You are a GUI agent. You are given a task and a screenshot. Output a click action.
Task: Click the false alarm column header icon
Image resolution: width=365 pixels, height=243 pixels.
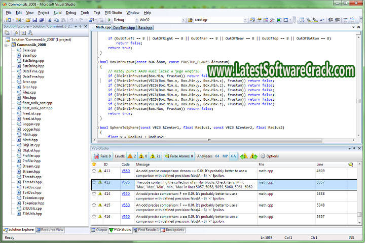coord(350,165)
